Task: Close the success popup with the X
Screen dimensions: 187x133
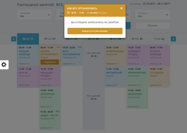Action: tap(121, 8)
